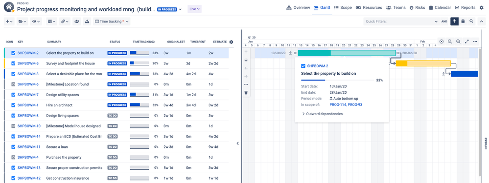Open issue link SHPBOWM-2 in the table

[28, 53]
